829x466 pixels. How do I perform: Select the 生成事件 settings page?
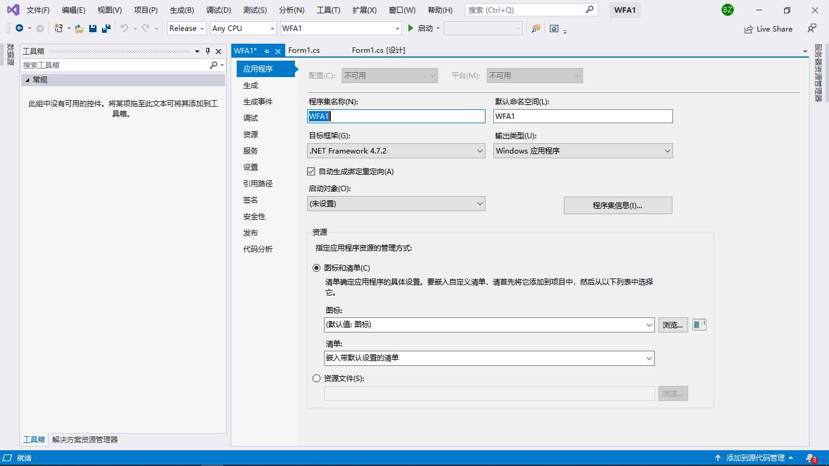(x=258, y=102)
